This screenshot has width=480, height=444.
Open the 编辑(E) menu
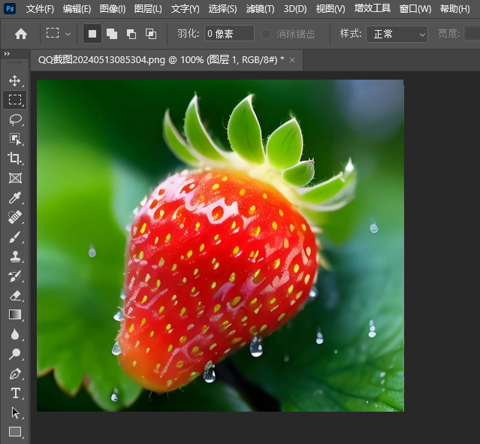click(77, 9)
